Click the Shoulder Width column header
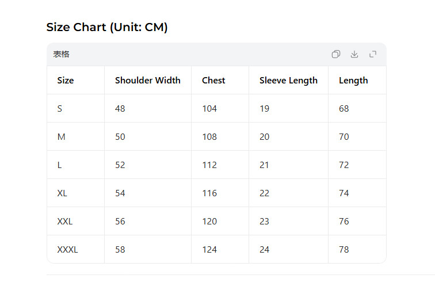 pyautogui.click(x=147, y=81)
